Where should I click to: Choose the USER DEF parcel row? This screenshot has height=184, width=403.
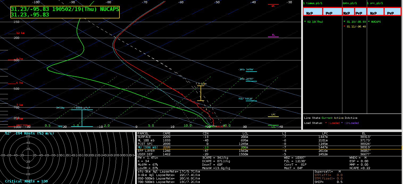pos(269,154)
